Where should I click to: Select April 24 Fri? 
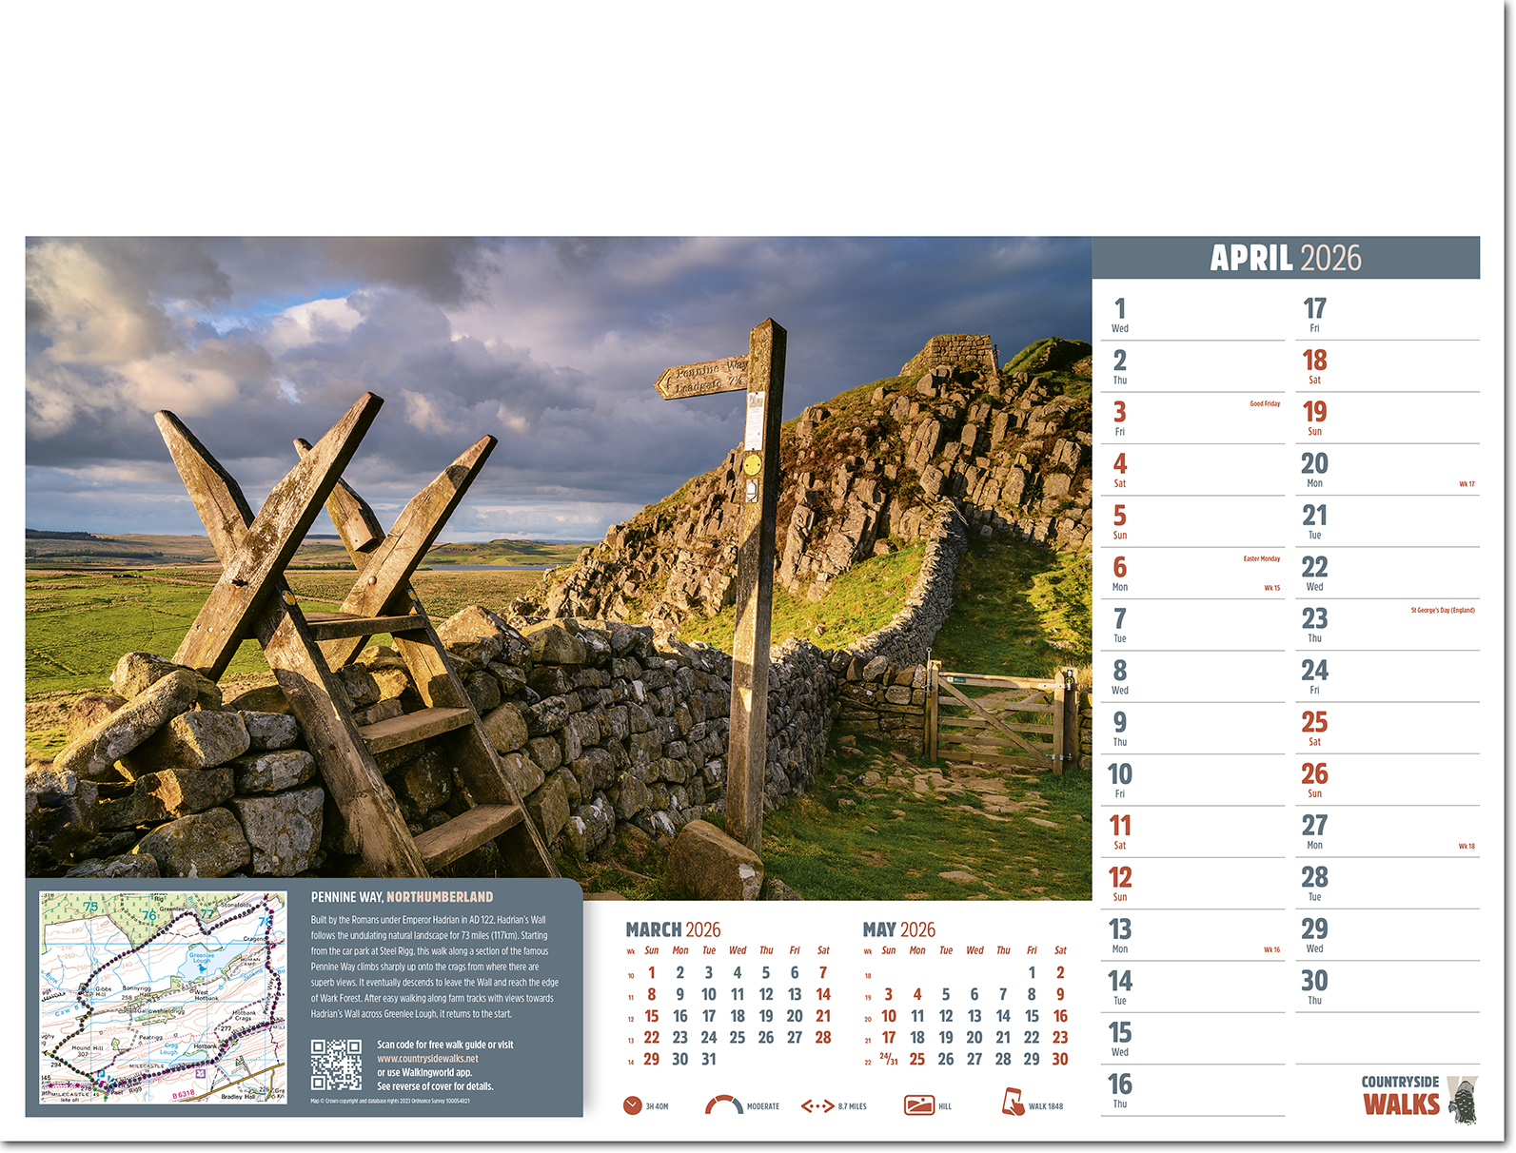pos(1314,676)
